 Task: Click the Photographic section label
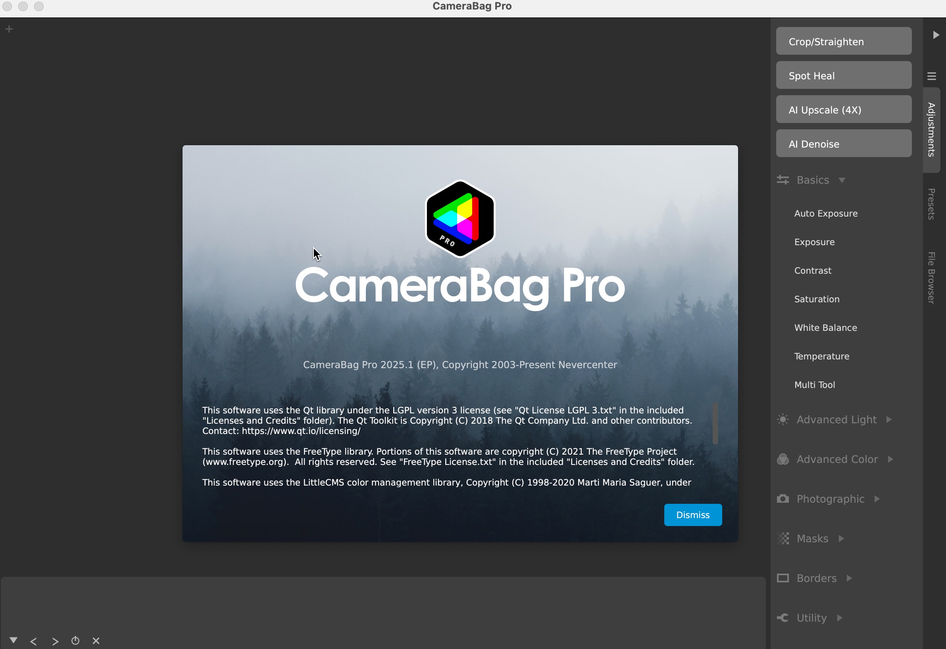[x=831, y=499]
